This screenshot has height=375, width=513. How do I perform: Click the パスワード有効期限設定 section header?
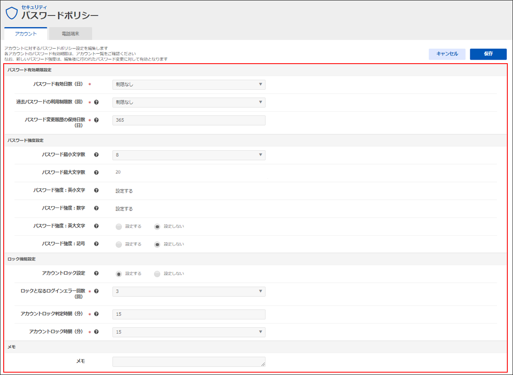(x=256, y=70)
